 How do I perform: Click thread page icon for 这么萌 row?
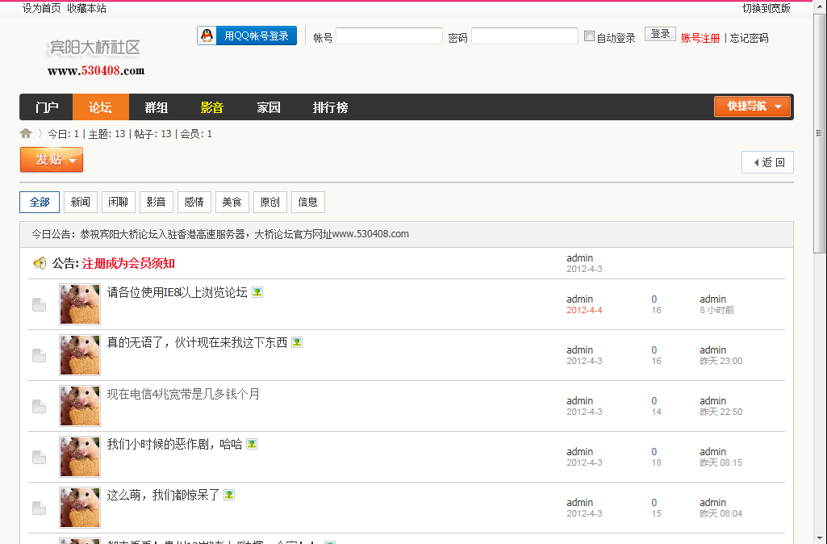pyautogui.click(x=39, y=508)
